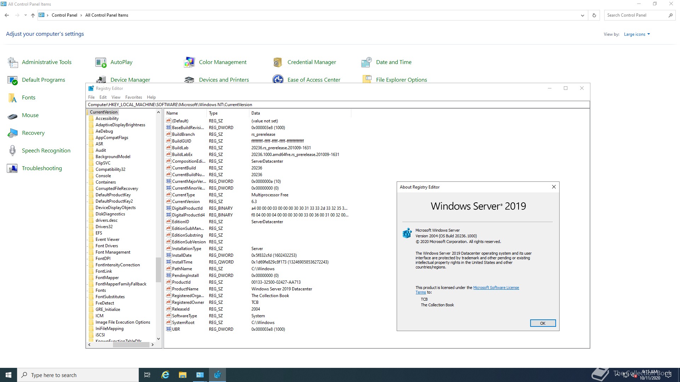Viewport: 680px width, 382px height.
Task: Open Administrative Tools icon in Control Panel
Action: tap(13, 62)
